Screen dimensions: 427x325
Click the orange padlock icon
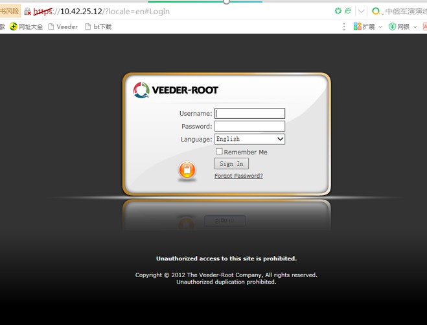point(187,171)
